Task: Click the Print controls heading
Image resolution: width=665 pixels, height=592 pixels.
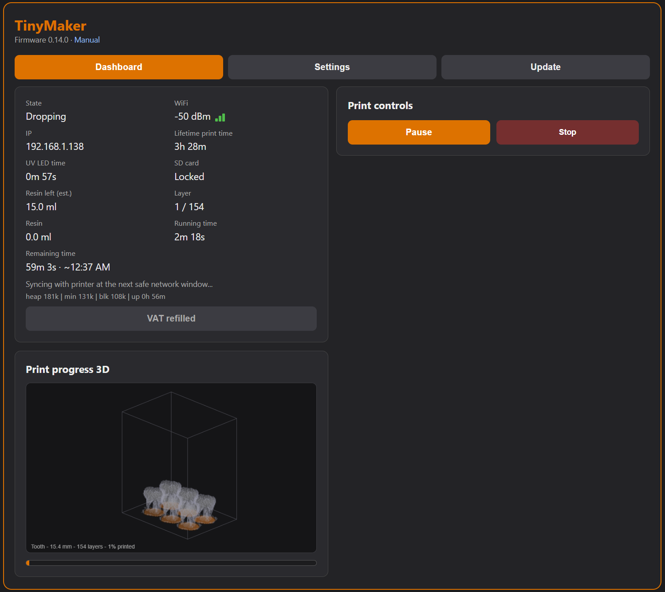Action: coord(380,106)
